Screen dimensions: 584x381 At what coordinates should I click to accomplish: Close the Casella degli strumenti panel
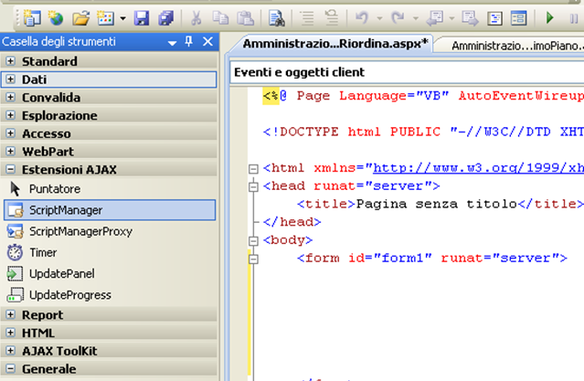click(x=207, y=41)
